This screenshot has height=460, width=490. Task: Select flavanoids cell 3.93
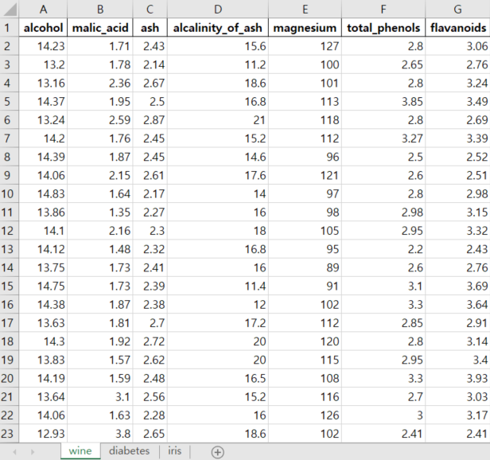[x=457, y=378]
